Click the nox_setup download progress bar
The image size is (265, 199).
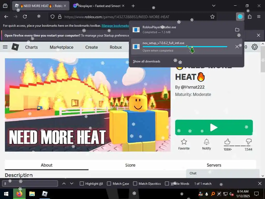tap(185, 47)
